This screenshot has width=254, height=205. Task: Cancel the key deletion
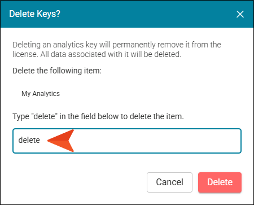coord(169,182)
